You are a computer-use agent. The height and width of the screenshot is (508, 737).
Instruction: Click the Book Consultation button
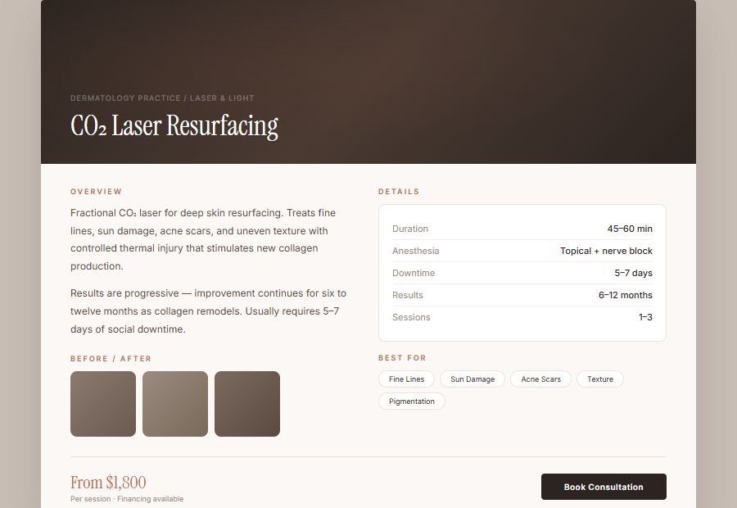click(x=604, y=487)
